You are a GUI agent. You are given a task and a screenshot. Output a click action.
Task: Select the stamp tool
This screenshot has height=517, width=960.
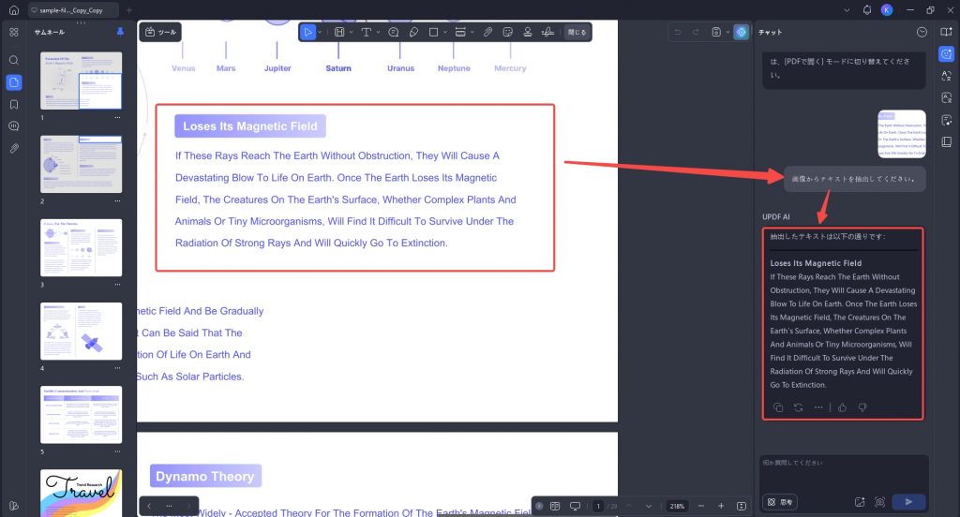[x=527, y=32]
